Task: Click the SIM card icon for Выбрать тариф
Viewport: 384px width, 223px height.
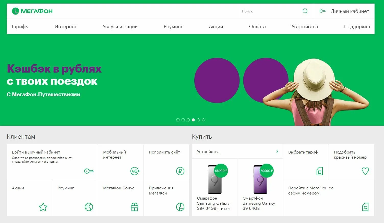Action: [x=320, y=171]
